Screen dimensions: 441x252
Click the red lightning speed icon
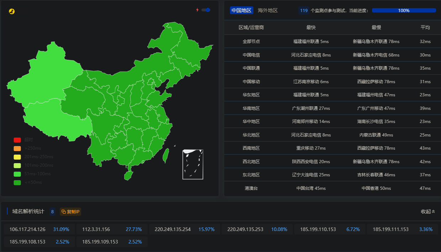point(198,10)
